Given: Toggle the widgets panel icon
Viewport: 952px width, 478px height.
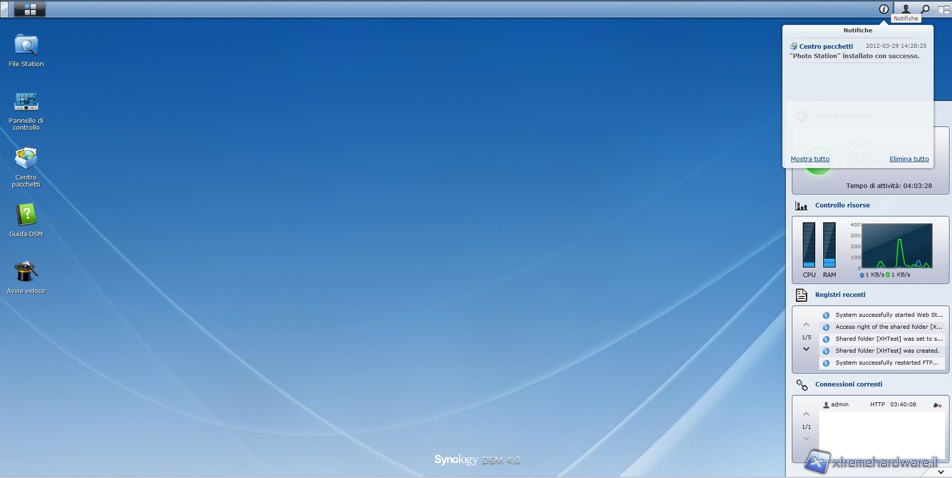Looking at the screenshot, I should 943,9.
